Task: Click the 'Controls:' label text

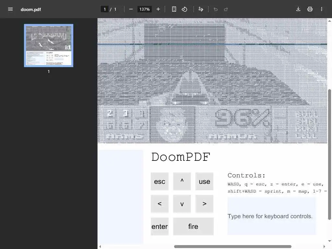Action: [246, 175]
